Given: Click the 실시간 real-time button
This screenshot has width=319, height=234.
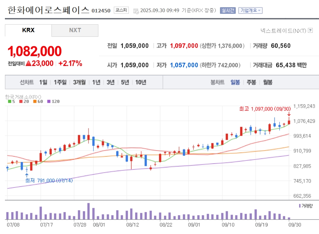Looking at the screenshot, I should (228, 11).
